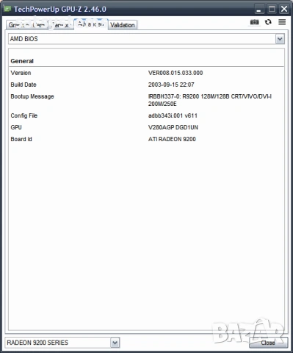Click the VER008.015.033.000 value

pyautogui.click(x=176, y=73)
